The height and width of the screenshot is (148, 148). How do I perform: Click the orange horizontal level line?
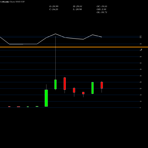coord(74,47)
